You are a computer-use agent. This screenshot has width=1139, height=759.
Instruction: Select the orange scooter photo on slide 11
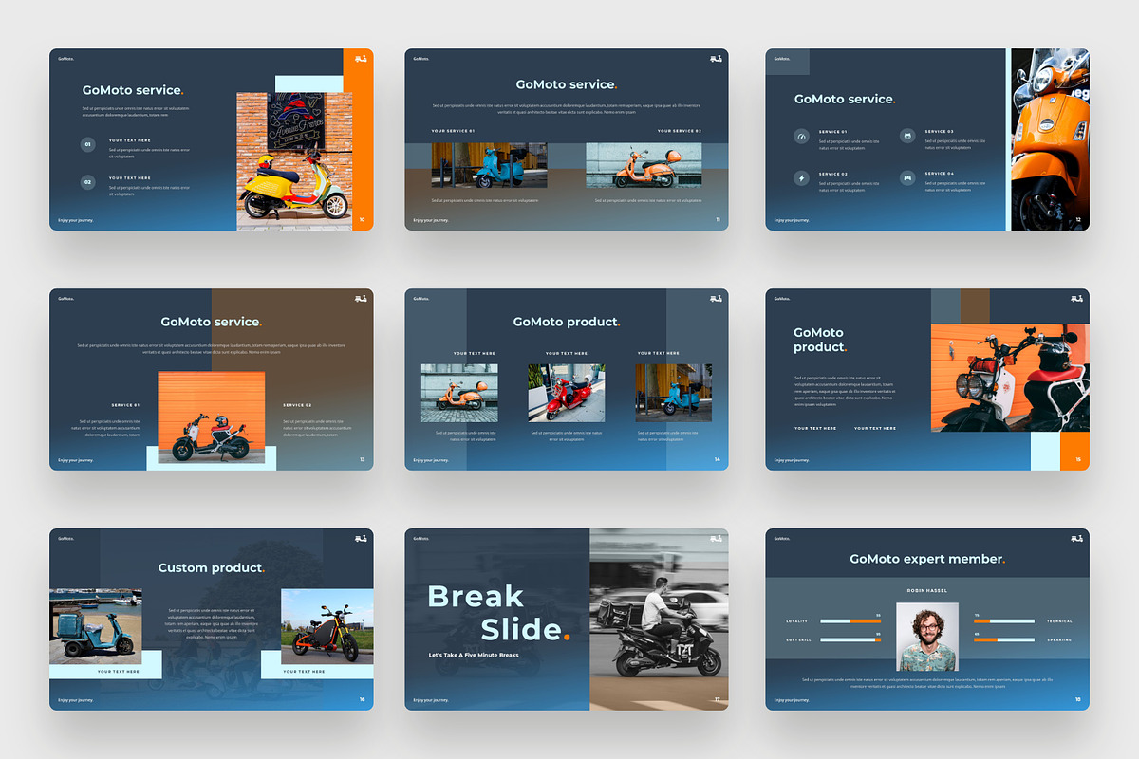pos(644,165)
